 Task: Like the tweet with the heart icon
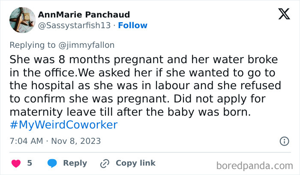15,163
